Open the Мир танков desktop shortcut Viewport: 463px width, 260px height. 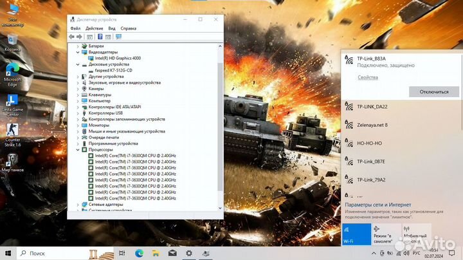tap(12, 163)
